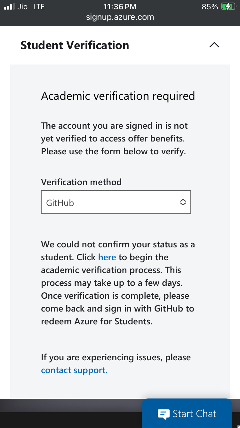Click the up-down chevron inside GitHub selector
This screenshot has width=240, height=428.
click(183, 202)
